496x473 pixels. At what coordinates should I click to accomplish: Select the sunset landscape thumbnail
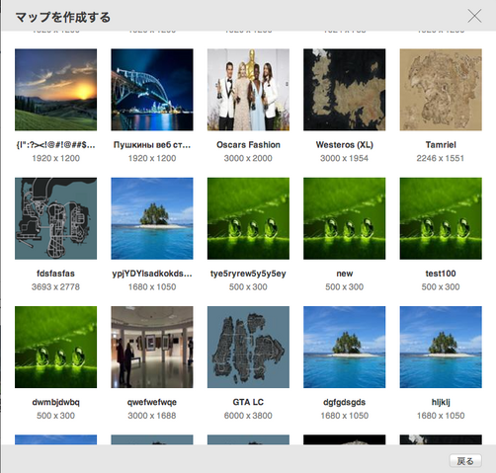click(55, 90)
